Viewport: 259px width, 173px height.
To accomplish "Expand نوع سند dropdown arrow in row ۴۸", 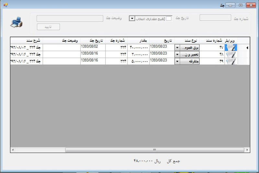I will [177, 55].
